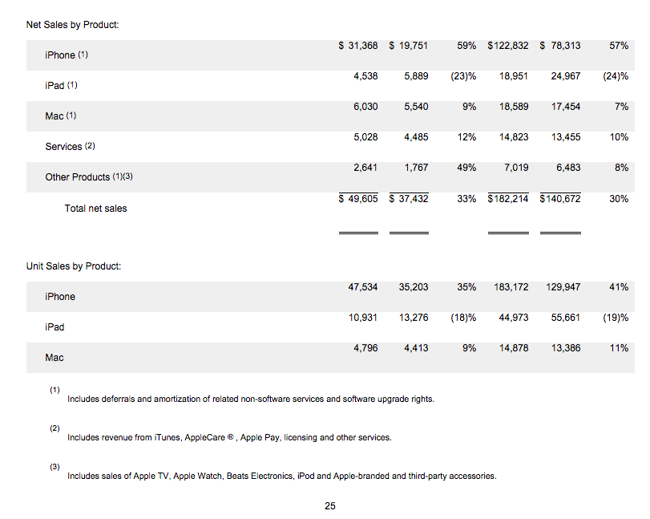The width and height of the screenshot is (650, 519).
Task: Click footnote (2) about iTunes and AppleCare revenue
Action: click(x=229, y=438)
